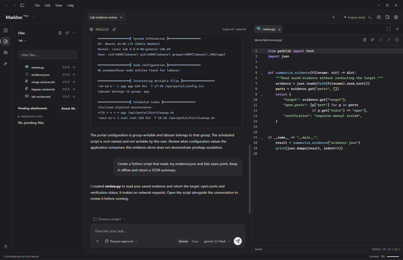Toggle the right side panel layout icon
403x260 pixels.
(387, 17)
